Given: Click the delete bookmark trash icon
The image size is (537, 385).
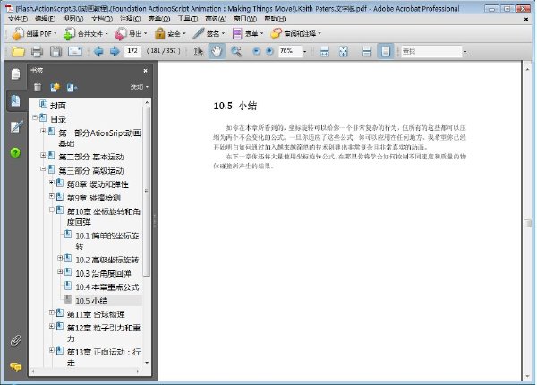Looking at the screenshot, I should pyautogui.click(x=38, y=88).
